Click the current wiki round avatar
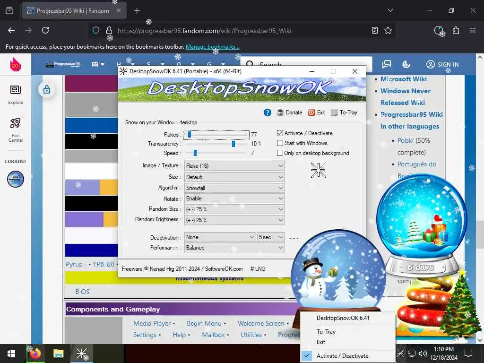This screenshot has height=363, width=484. coord(16,179)
